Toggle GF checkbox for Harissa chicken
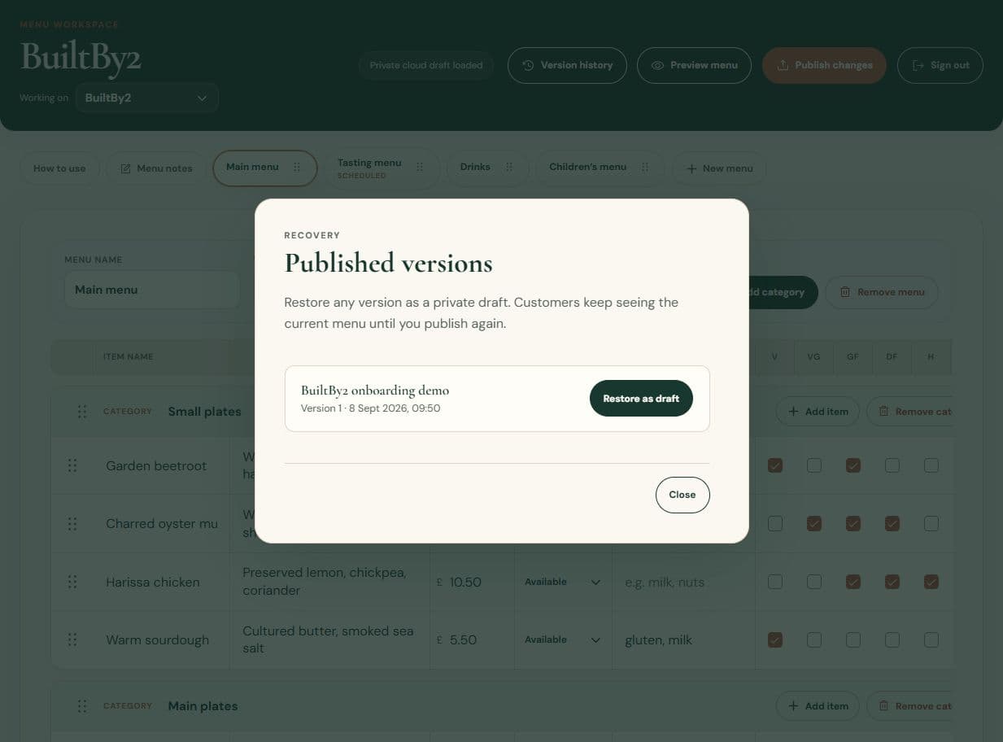Screen dimensions: 1003x742 tap(853, 582)
